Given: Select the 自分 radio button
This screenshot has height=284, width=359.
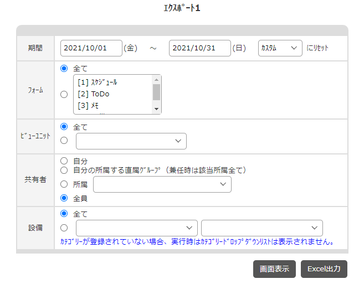Looking at the screenshot, I should click(64, 161).
